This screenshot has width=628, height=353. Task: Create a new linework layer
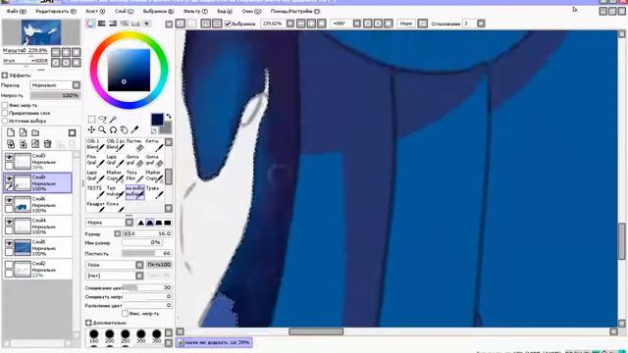click(23, 133)
